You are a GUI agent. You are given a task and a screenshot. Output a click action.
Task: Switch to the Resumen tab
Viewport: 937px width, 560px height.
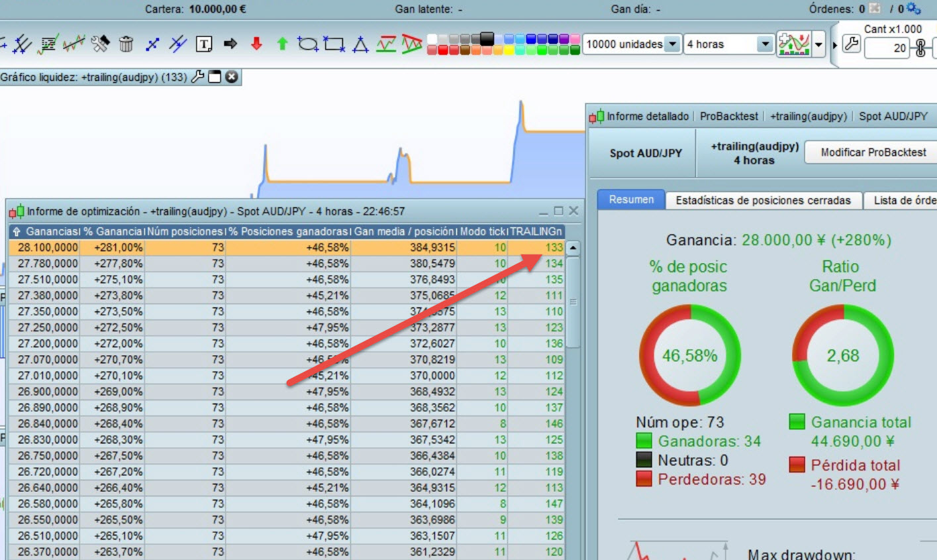point(631,199)
